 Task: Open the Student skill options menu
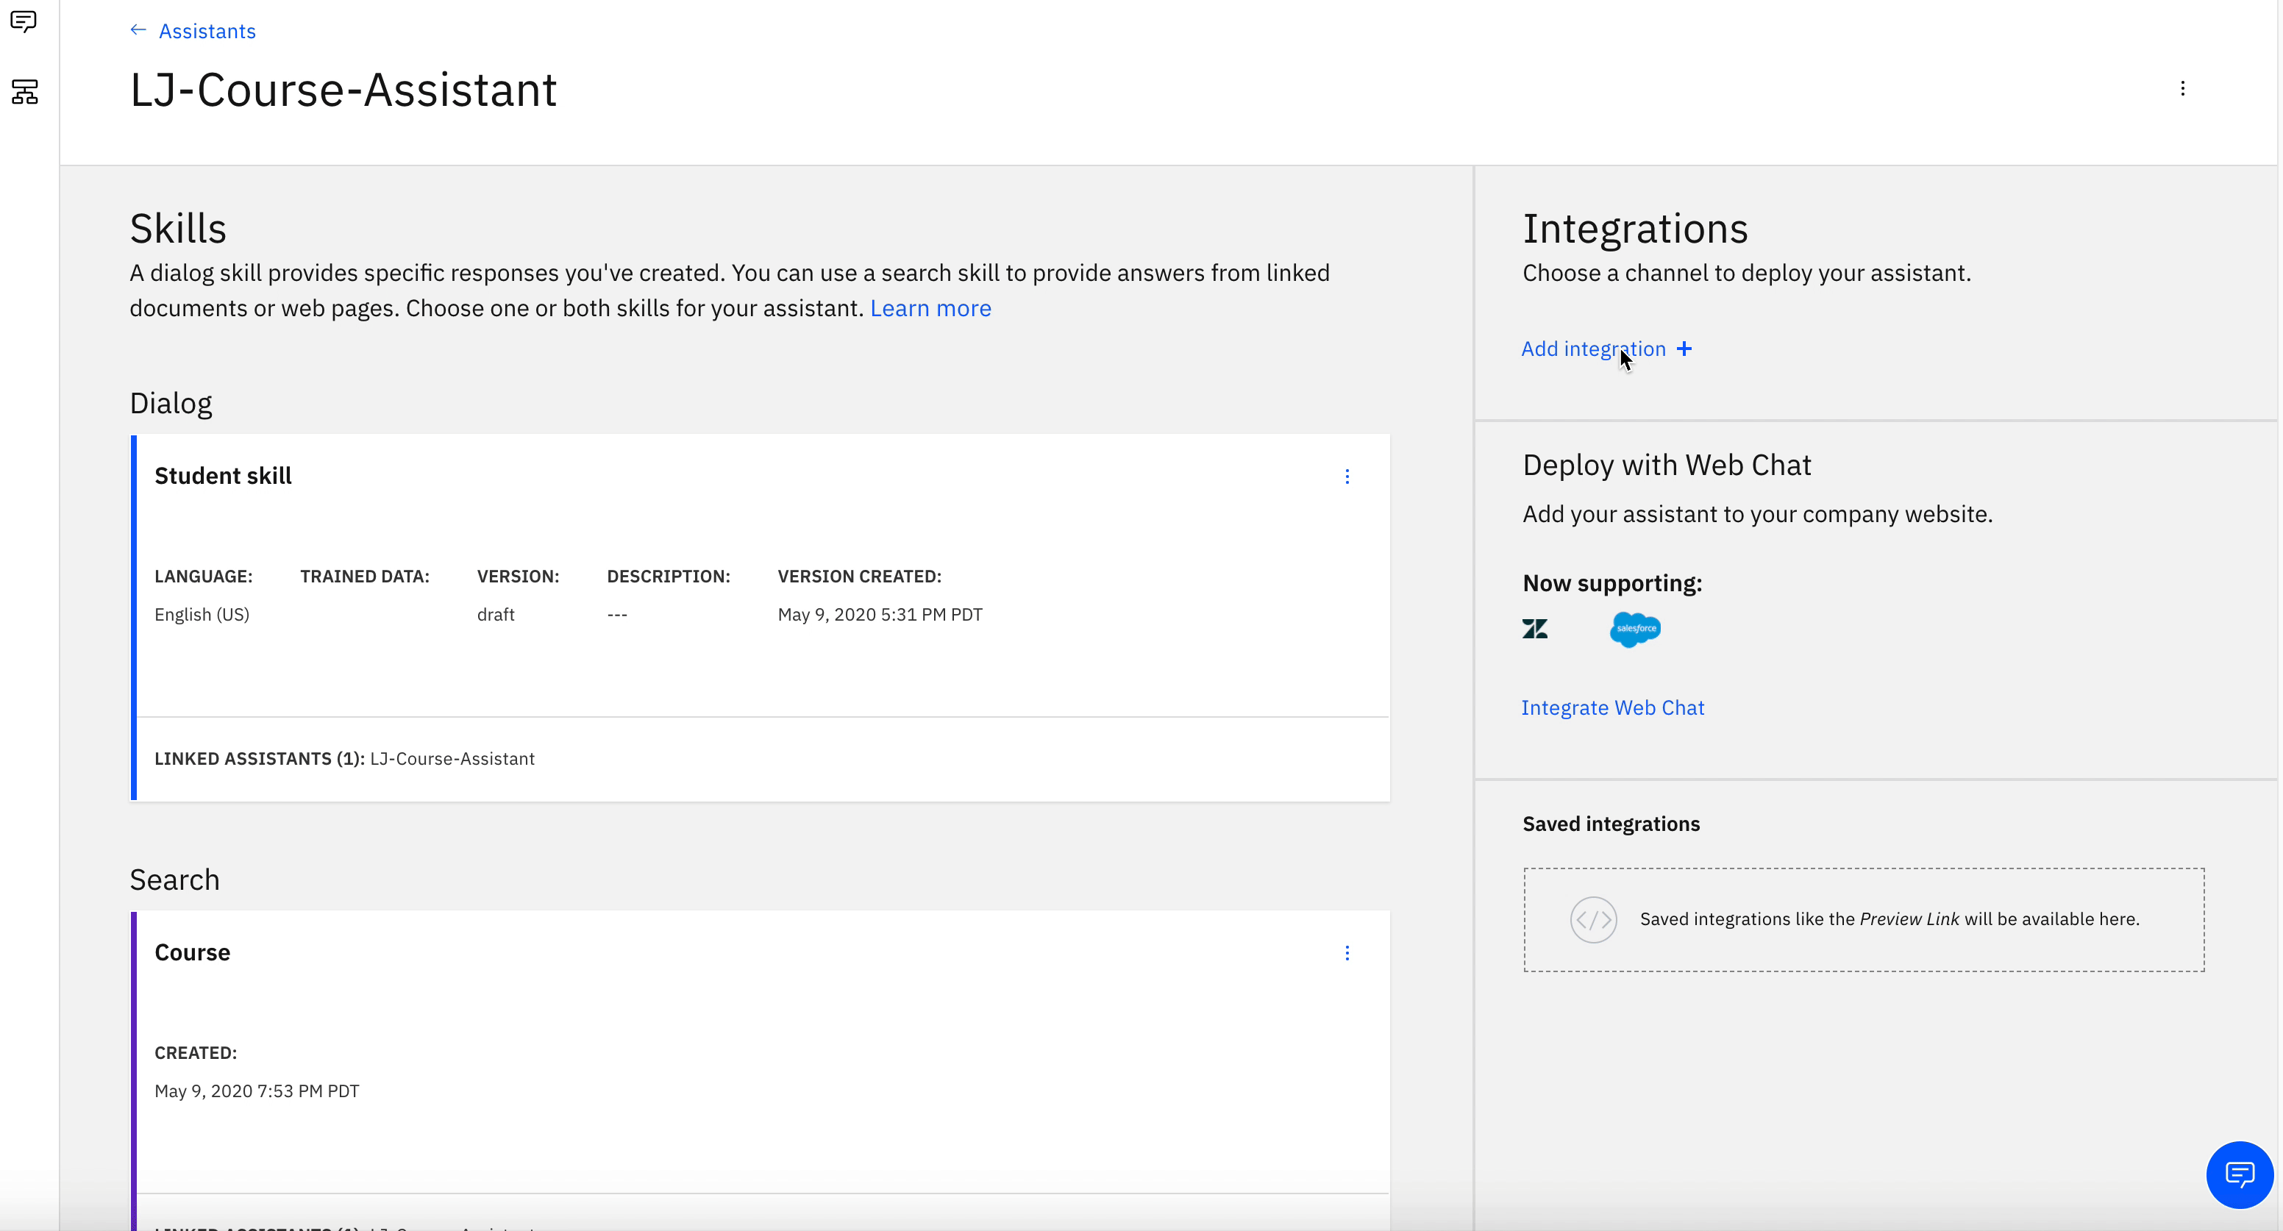point(1347,477)
